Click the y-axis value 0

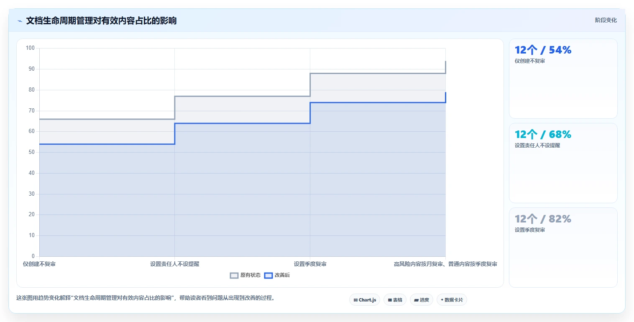33,256
